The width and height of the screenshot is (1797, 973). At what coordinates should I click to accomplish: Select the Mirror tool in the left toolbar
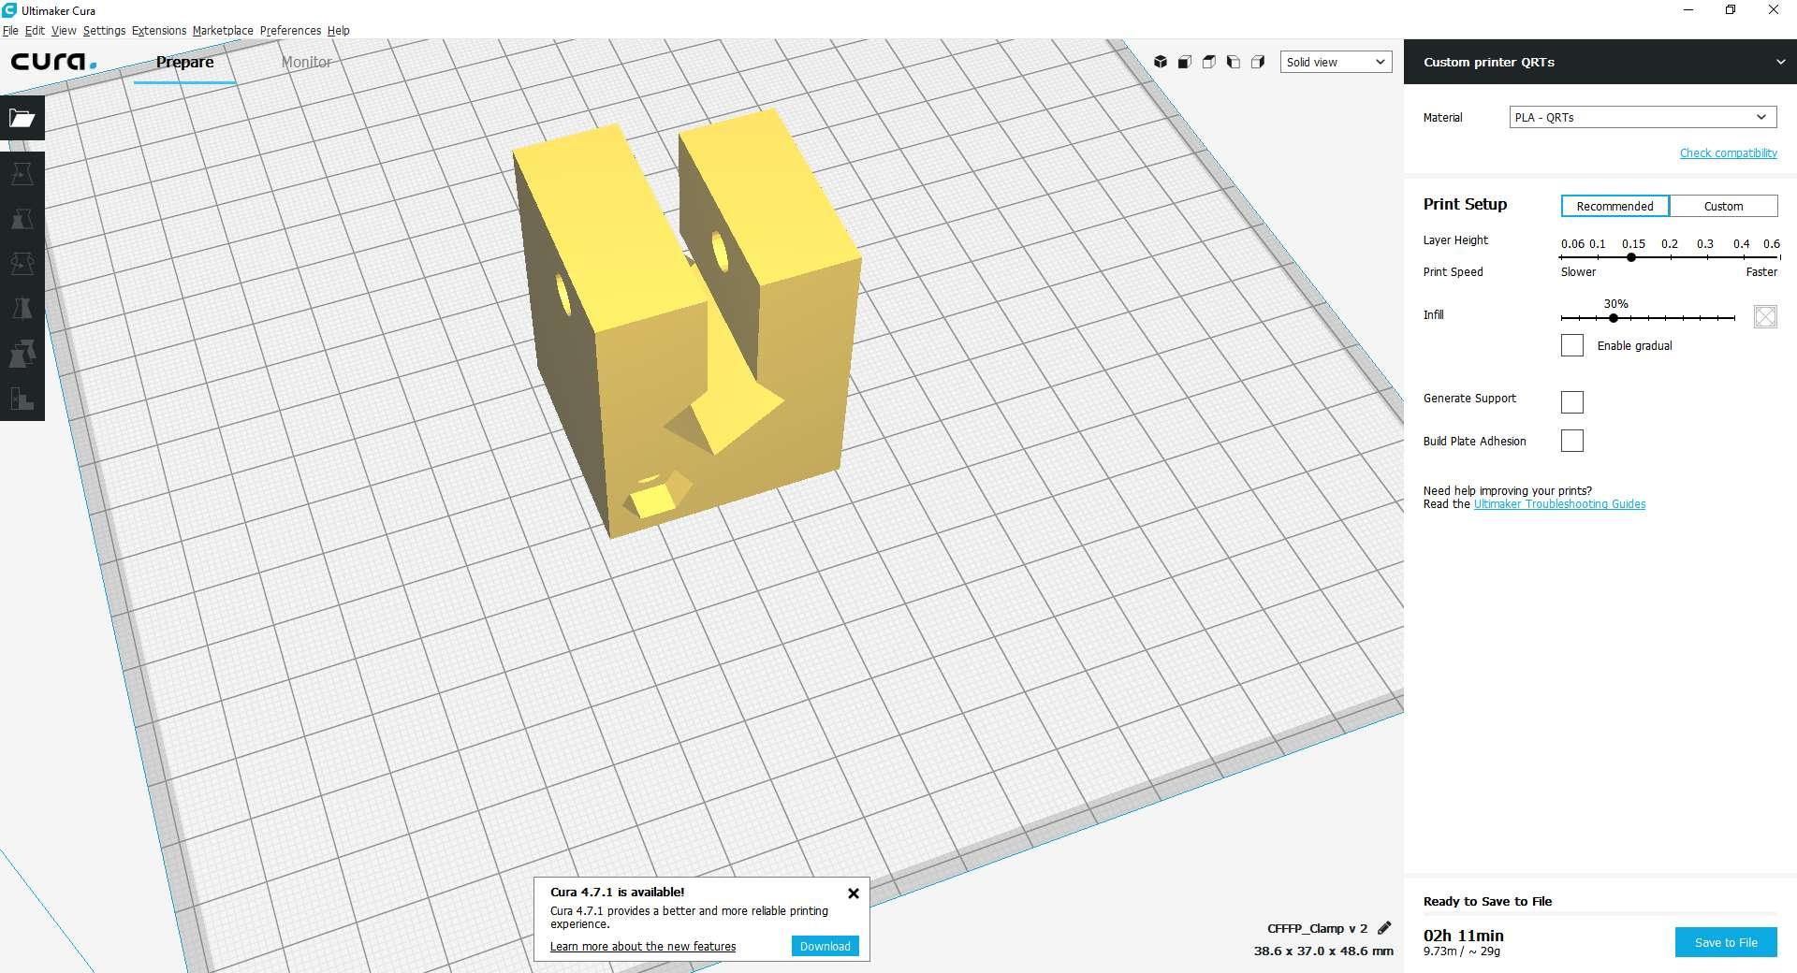point(22,309)
